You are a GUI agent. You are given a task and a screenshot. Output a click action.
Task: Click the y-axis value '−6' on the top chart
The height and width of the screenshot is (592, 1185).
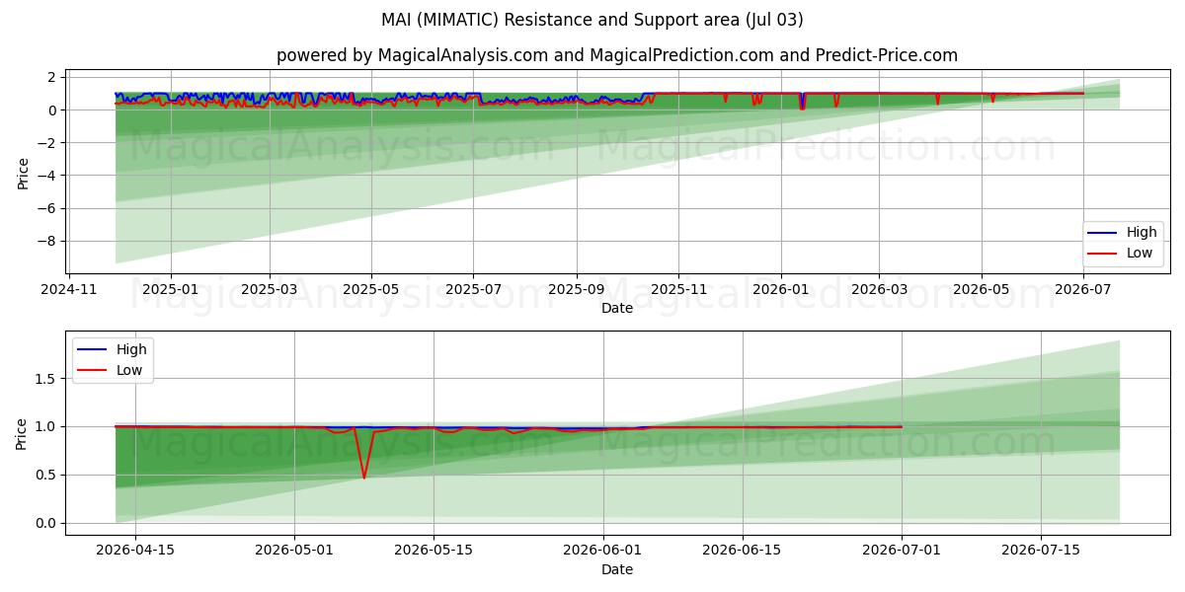49,208
